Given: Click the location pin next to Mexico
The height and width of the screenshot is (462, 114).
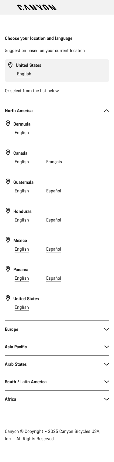Looking at the screenshot, I should [x=8, y=240].
